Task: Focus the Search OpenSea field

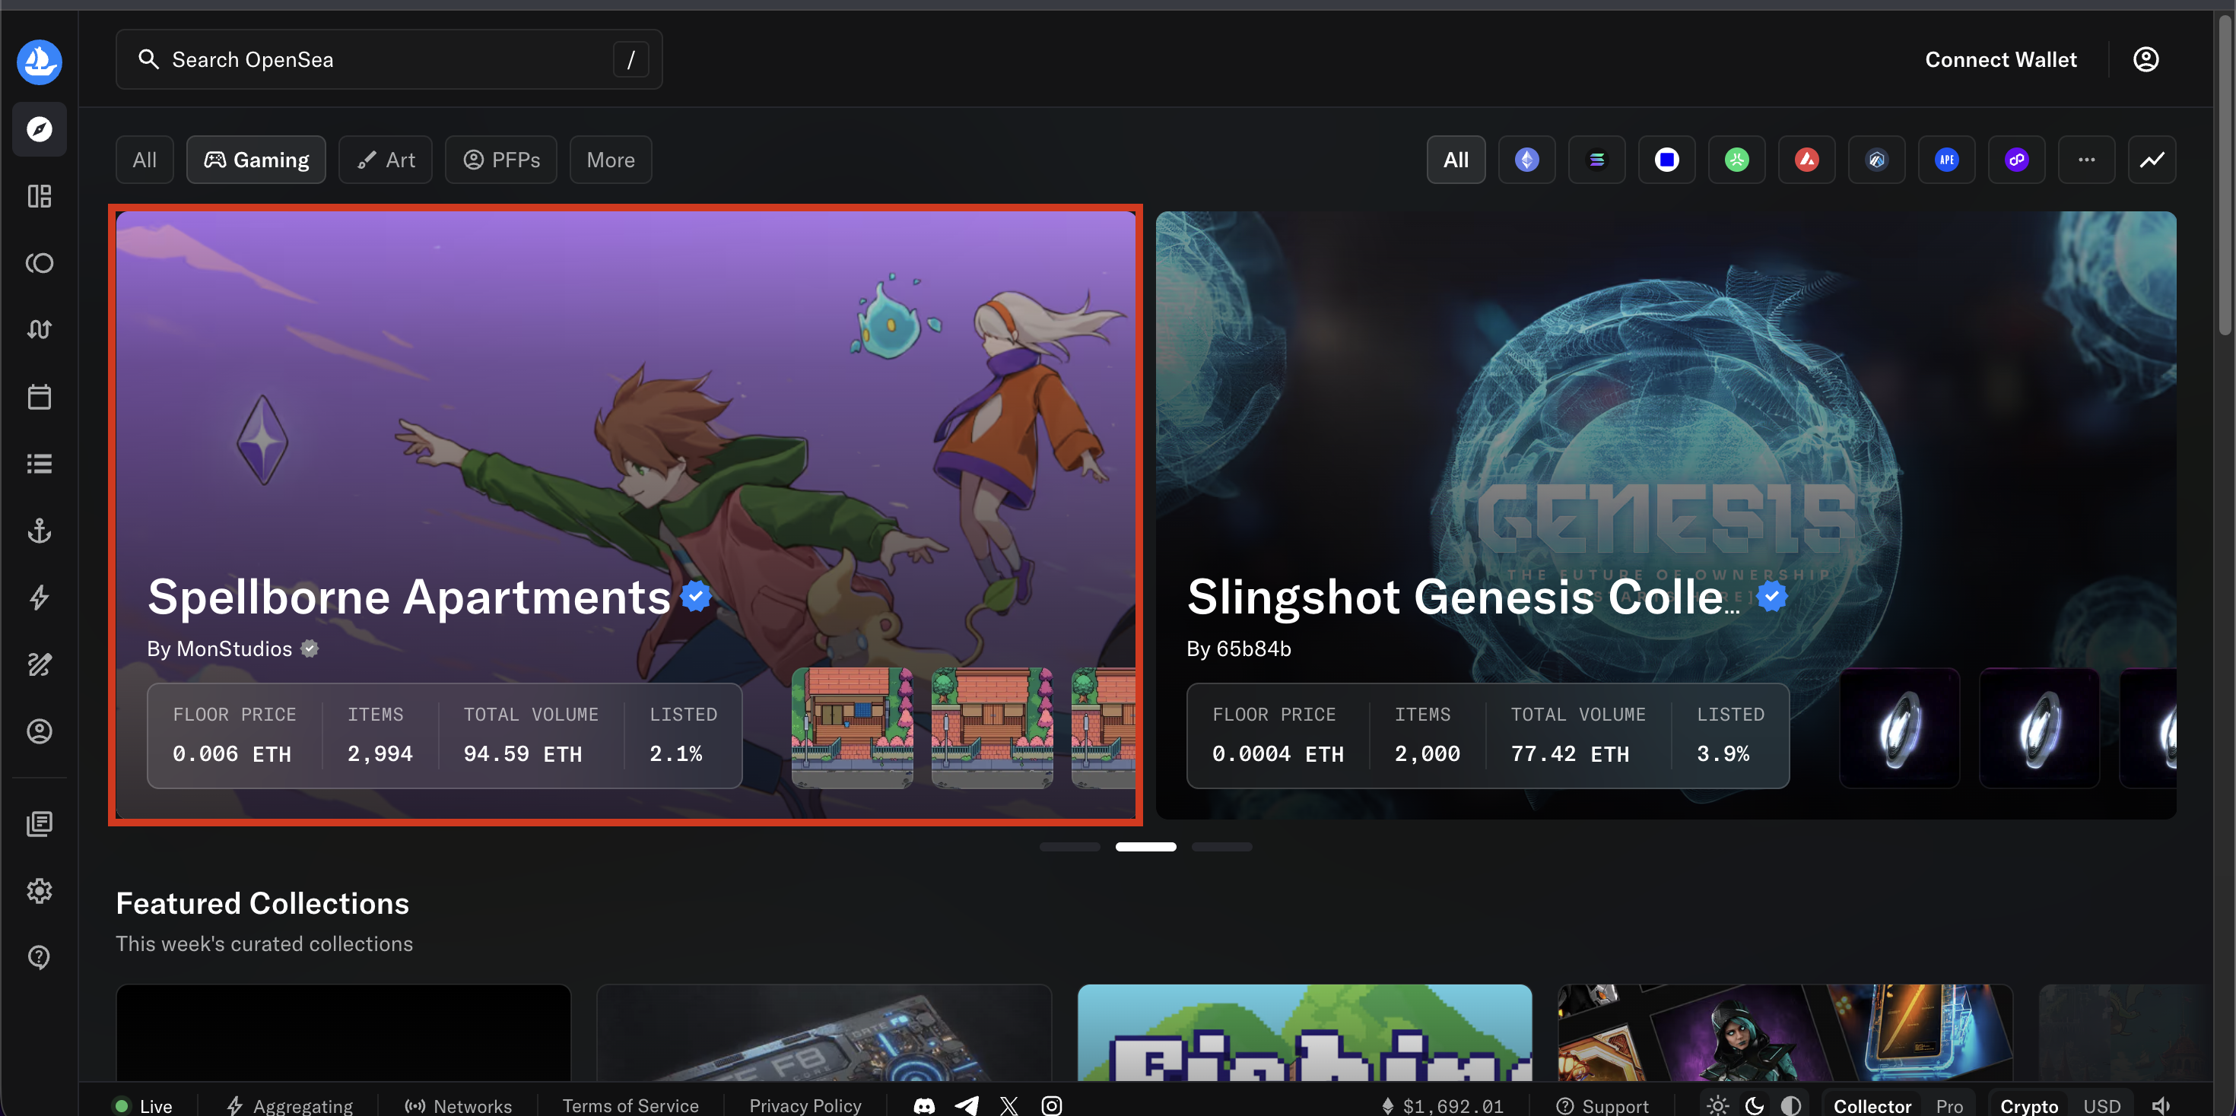Action: 389,59
